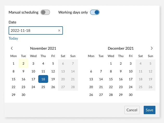This screenshot has height=123, width=164.
Task: Disable Working days only switch
Action: (95, 12)
